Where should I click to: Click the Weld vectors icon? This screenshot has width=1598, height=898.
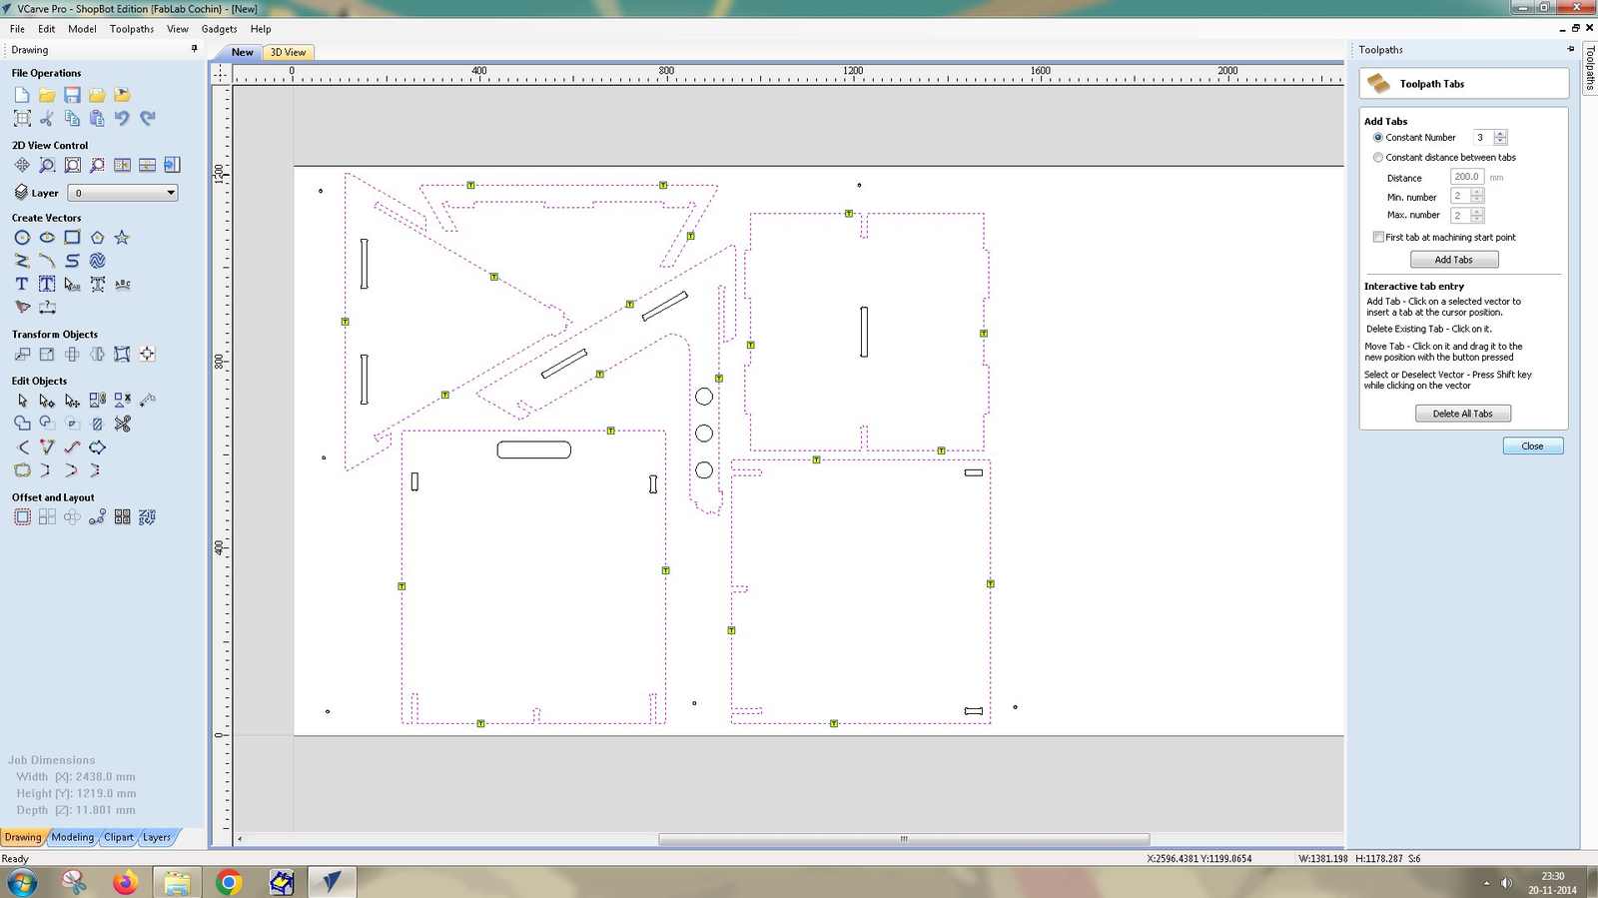coord(22,424)
